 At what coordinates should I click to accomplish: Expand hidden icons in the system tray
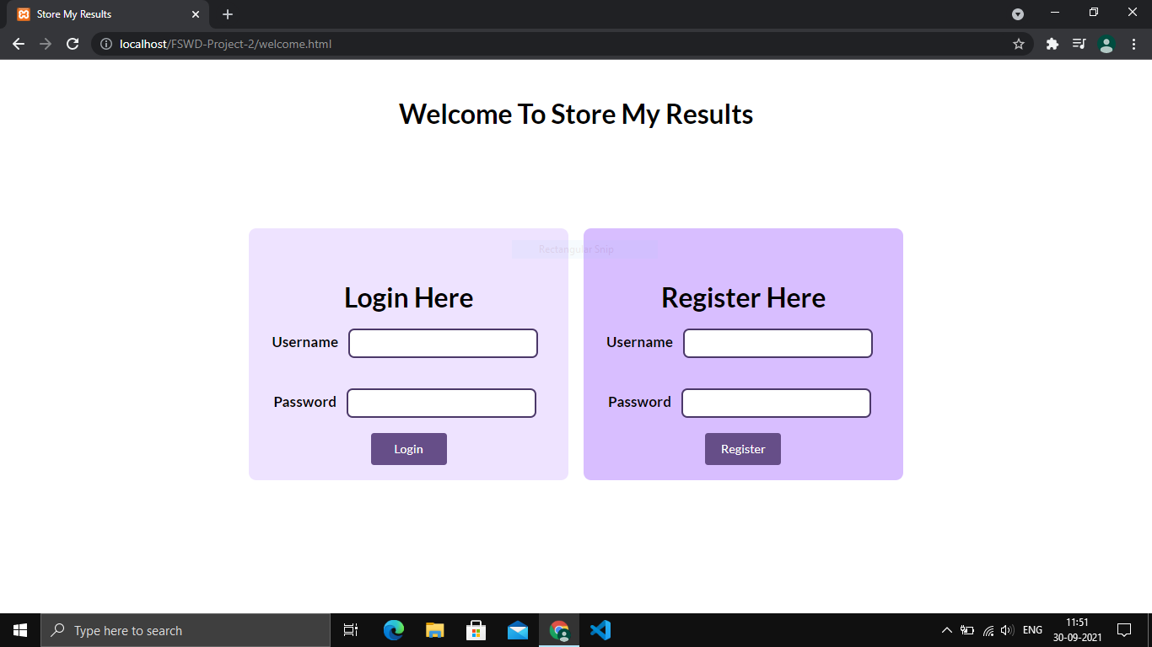[946, 629]
